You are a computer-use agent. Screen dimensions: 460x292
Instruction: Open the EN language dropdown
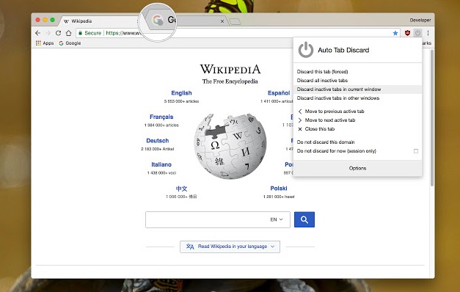(x=277, y=219)
